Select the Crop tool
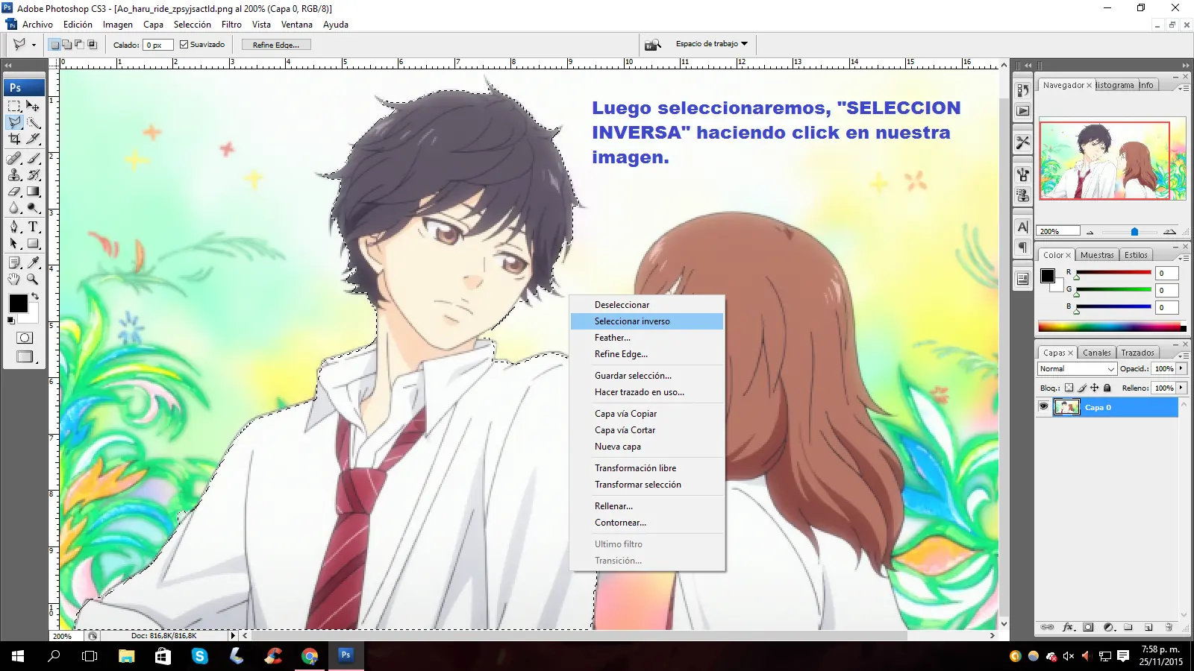The image size is (1194, 671). point(14,139)
